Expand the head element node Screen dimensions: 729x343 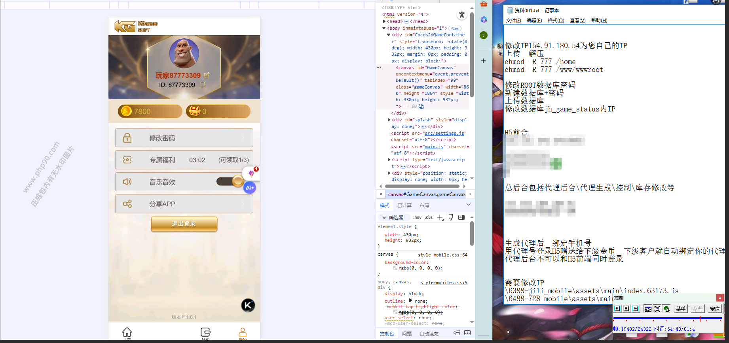coord(384,21)
